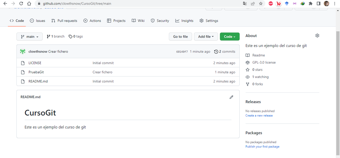340x158 pixels.
Task: Expand the Add file dropdown
Action: pyautogui.click(x=206, y=36)
